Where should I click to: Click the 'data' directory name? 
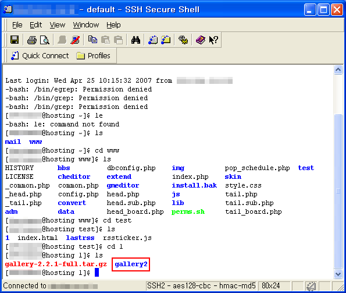coord(66,211)
